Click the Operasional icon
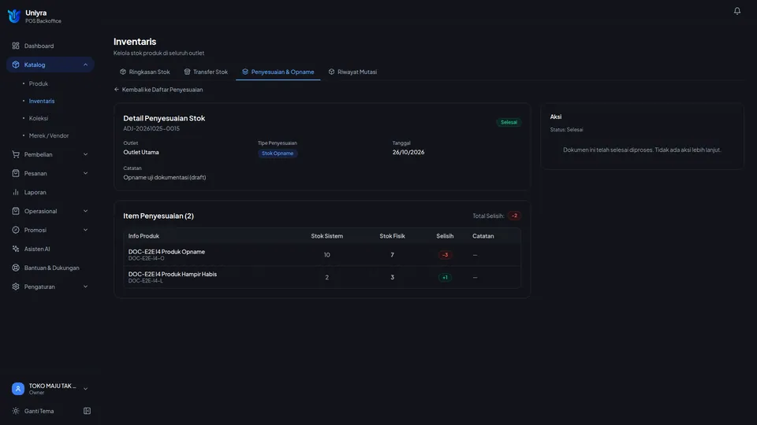This screenshot has width=757, height=425. point(16,211)
